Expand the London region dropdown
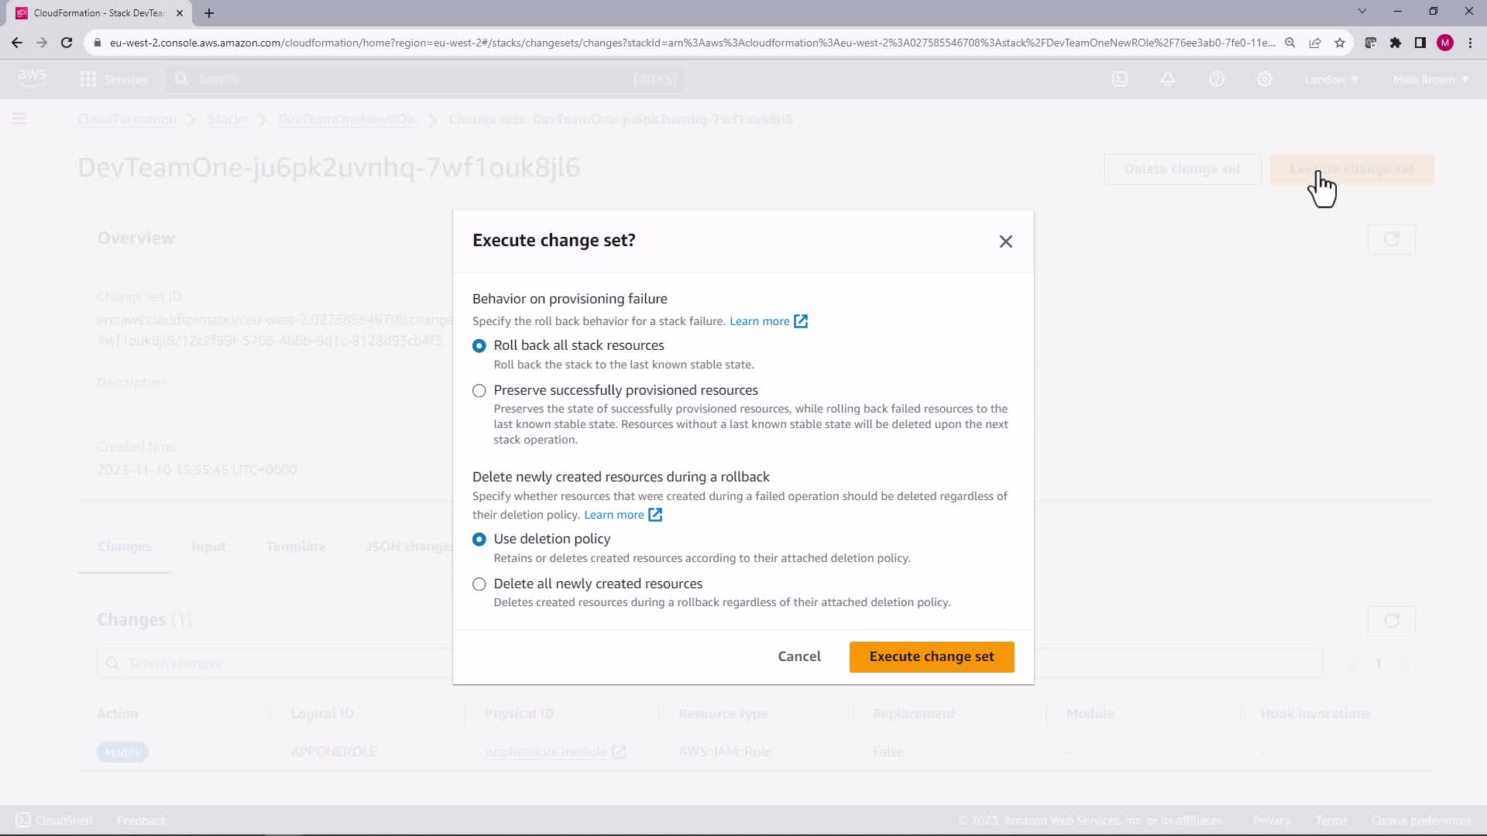1487x836 pixels. click(x=1331, y=80)
